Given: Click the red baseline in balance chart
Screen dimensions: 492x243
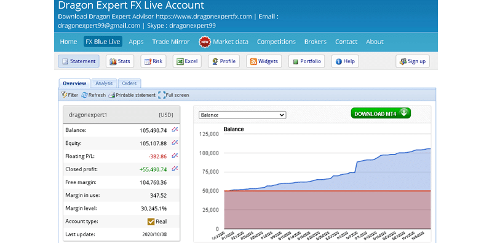Looking at the screenshot, I should pos(327,191).
